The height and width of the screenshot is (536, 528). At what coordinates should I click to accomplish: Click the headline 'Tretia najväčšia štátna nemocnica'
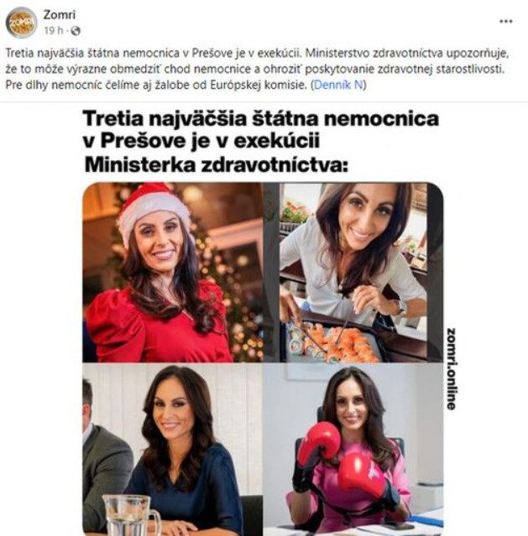[x=261, y=118]
